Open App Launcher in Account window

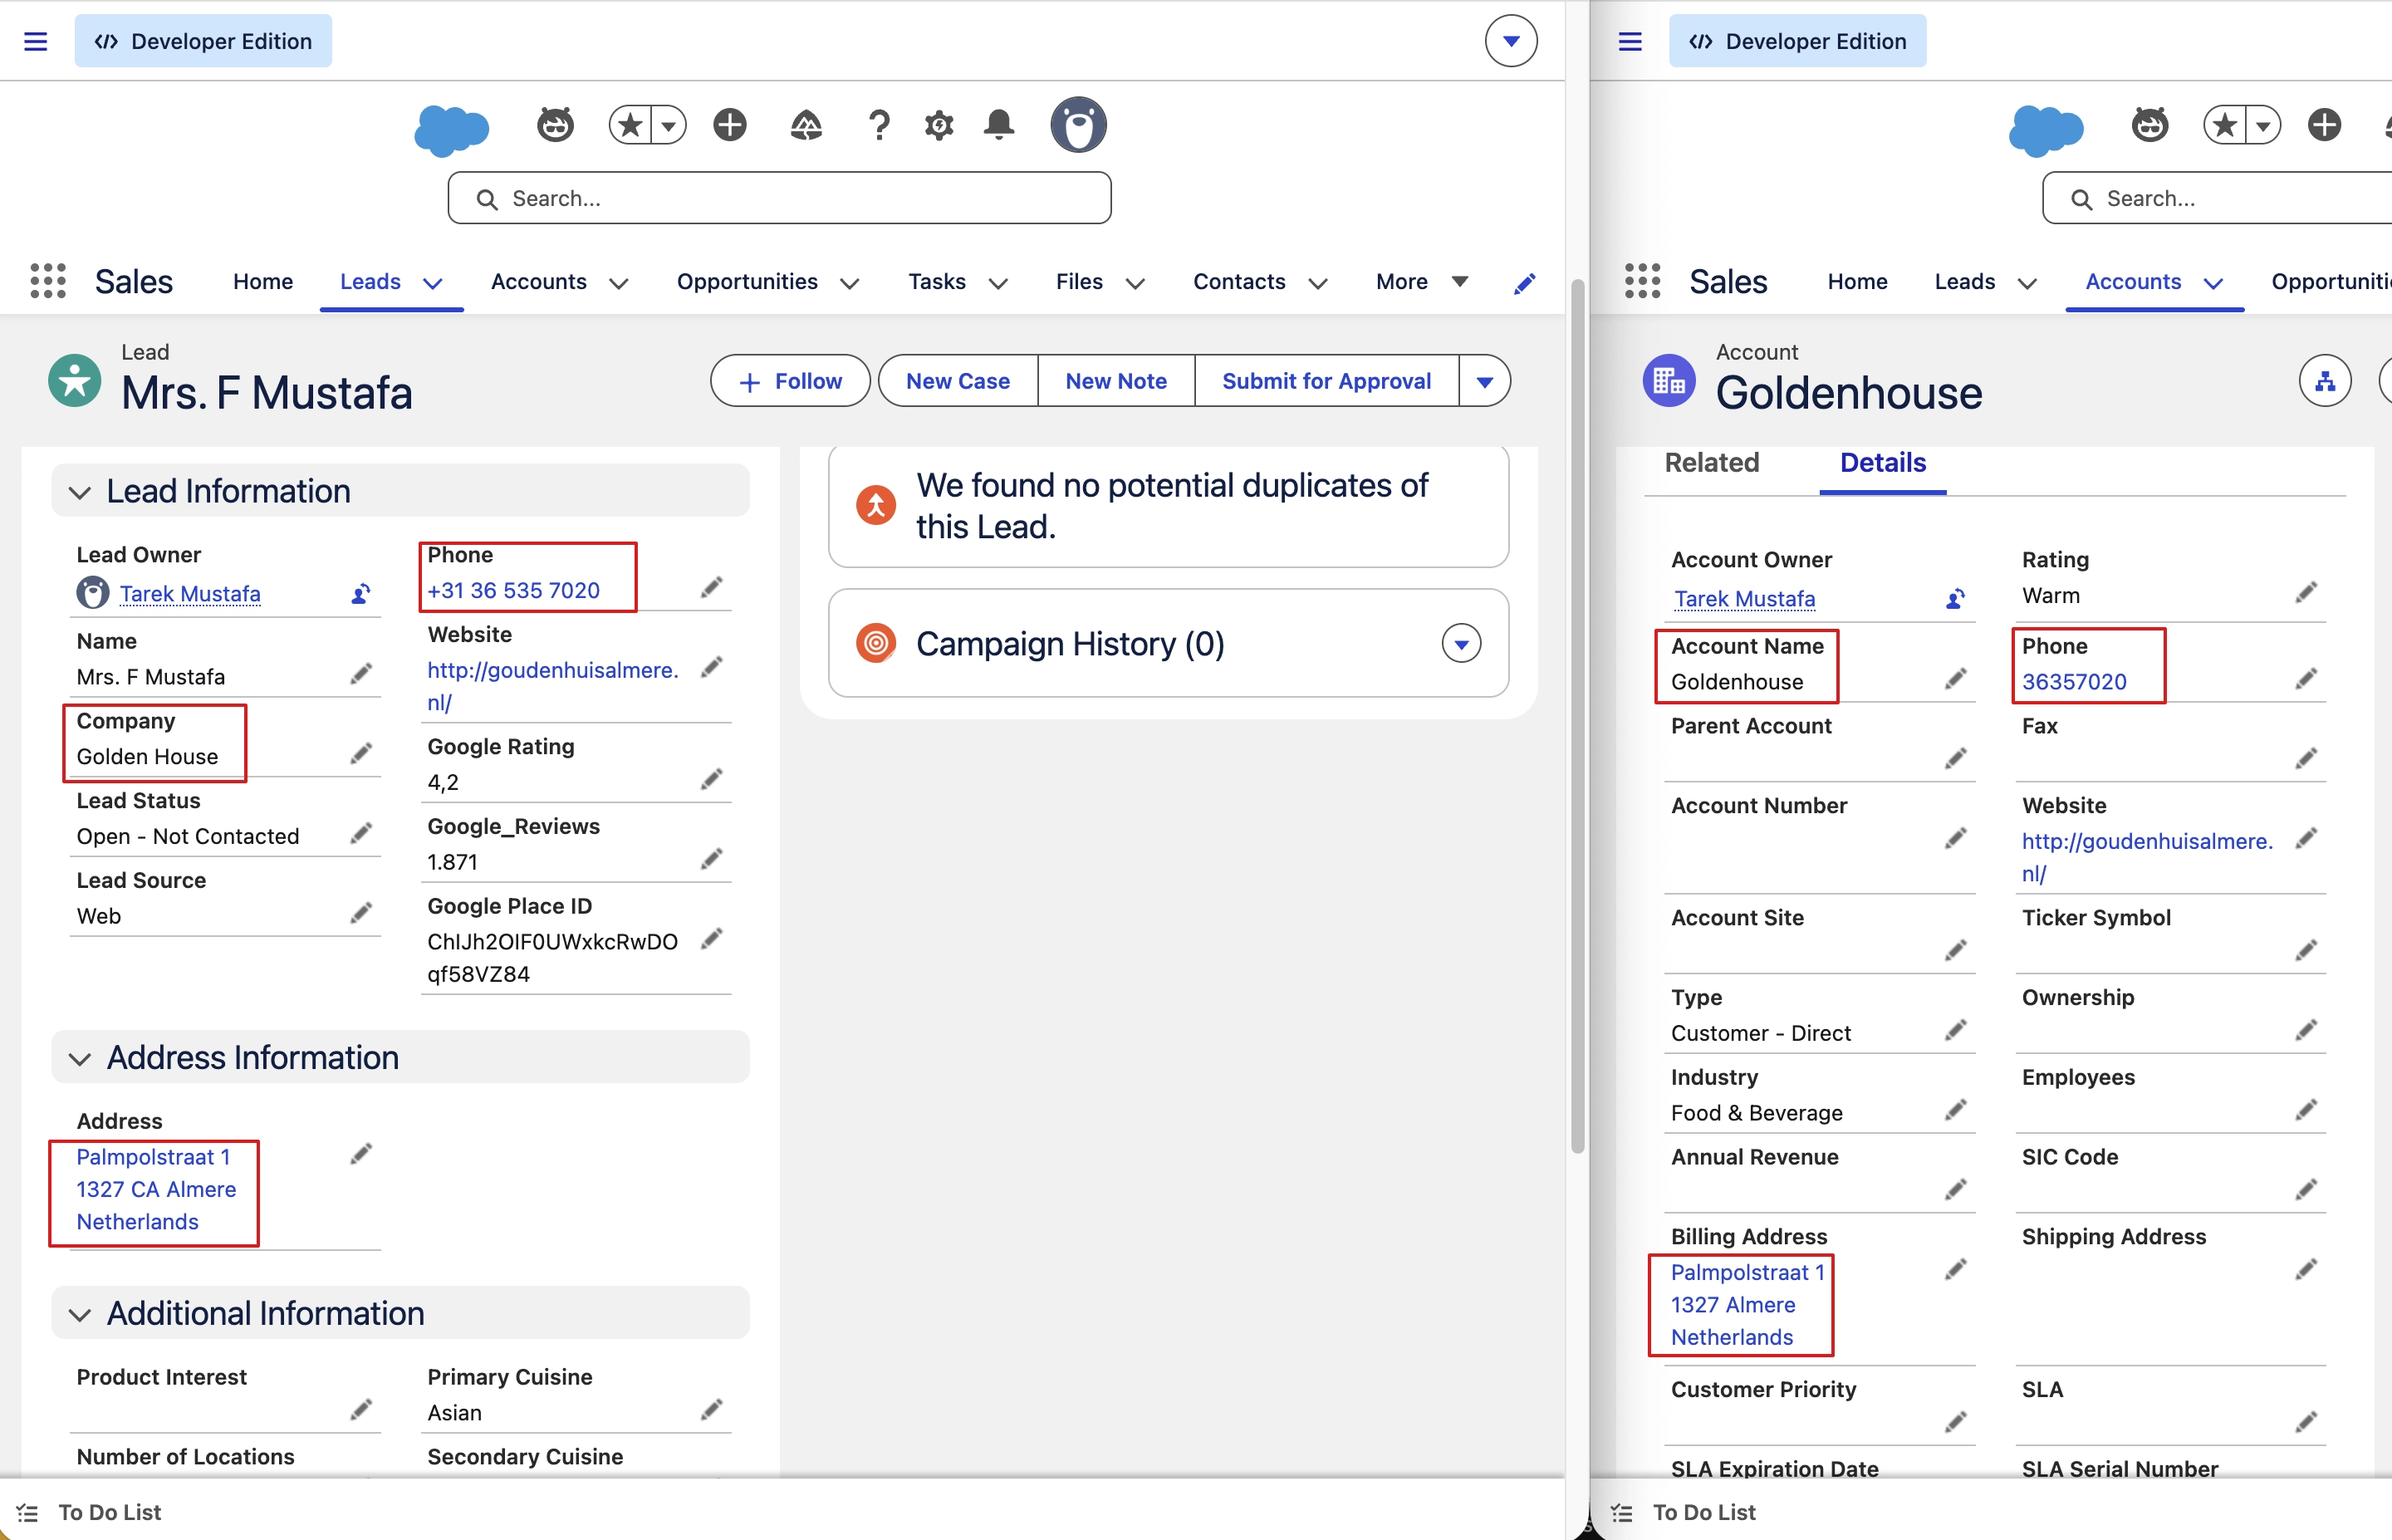tap(1642, 281)
